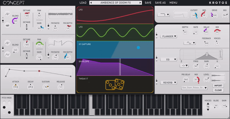Open the filter type dropdown
Image resolution: width=230 pixels, height=119 pixels.
pos(163,15)
